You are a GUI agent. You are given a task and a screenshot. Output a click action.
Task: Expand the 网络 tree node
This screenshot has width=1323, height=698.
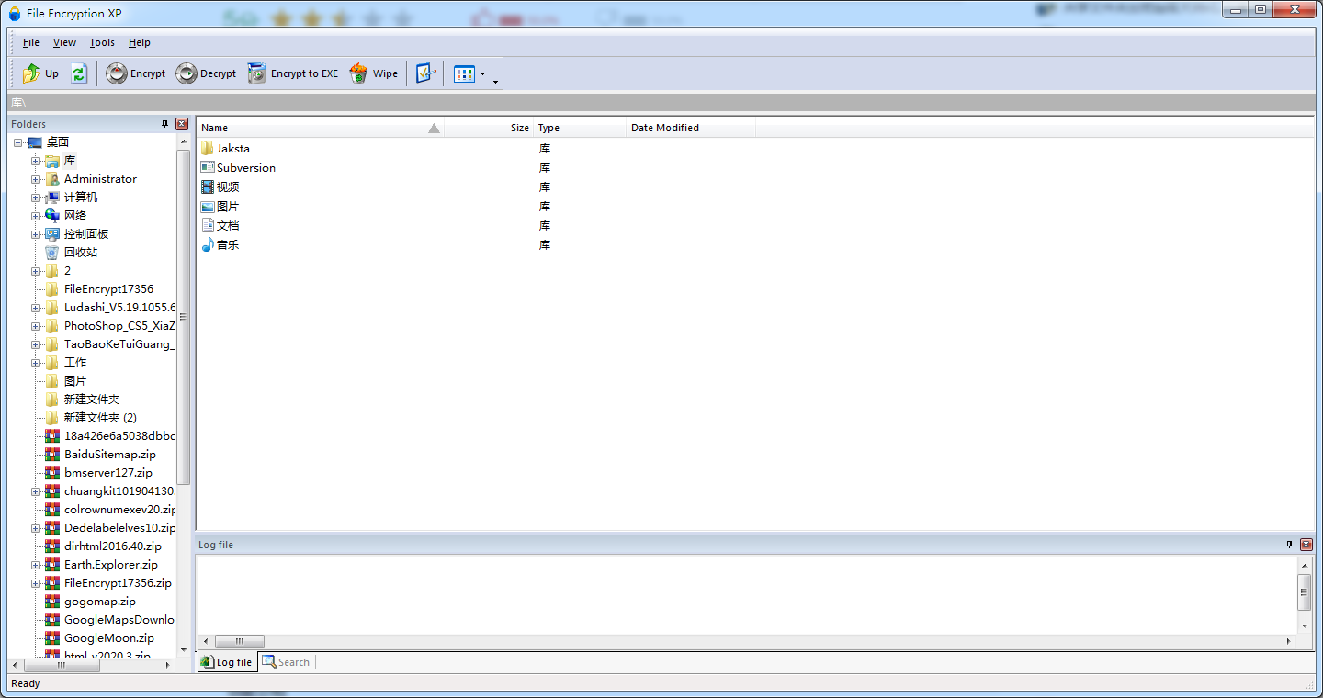(36, 216)
